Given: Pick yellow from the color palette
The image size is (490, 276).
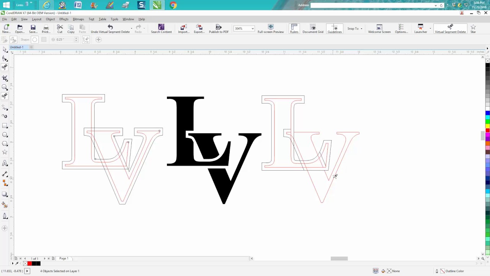Looking at the screenshot, I should pos(487,126).
